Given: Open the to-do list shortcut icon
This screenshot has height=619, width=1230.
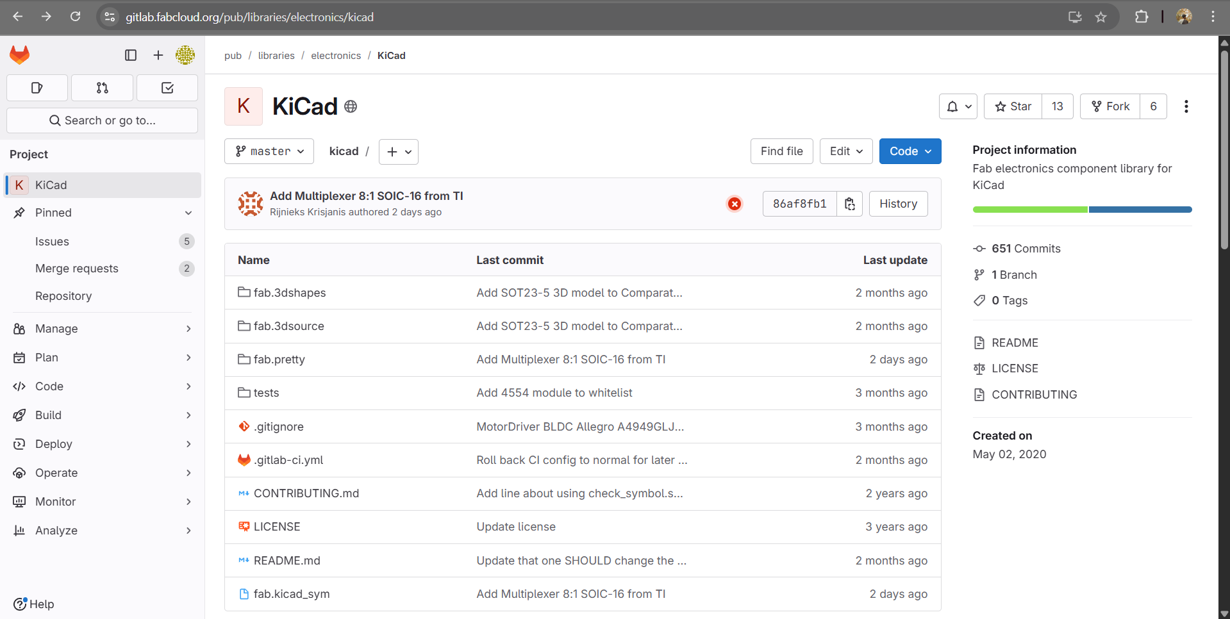Looking at the screenshot, I should point(167,88).
